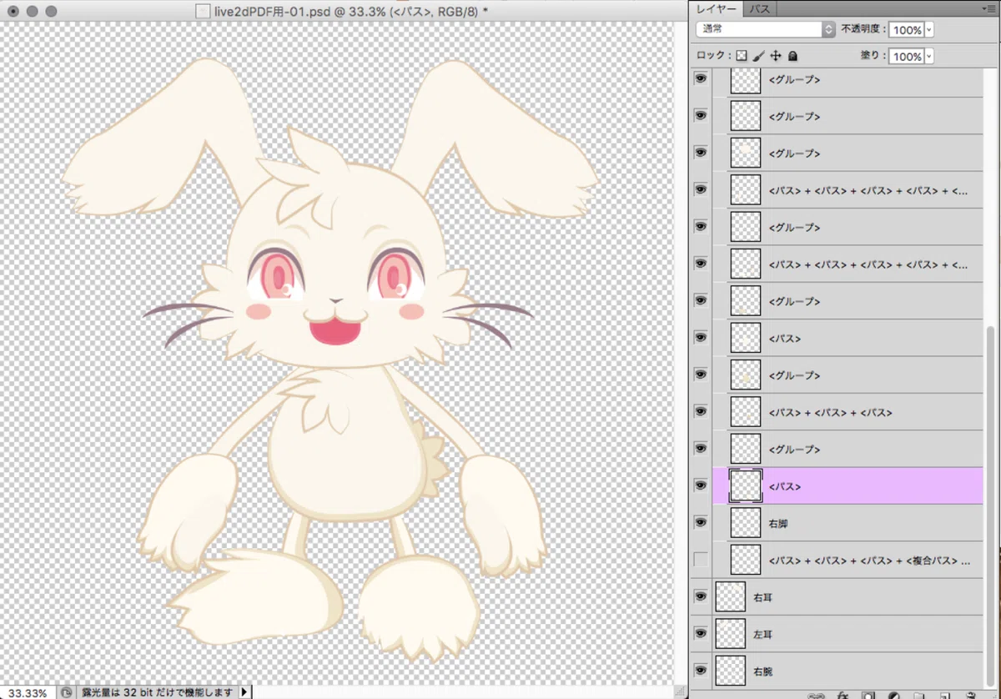
Task: Hide the 右脚 layer
Action: click(701, 522)
